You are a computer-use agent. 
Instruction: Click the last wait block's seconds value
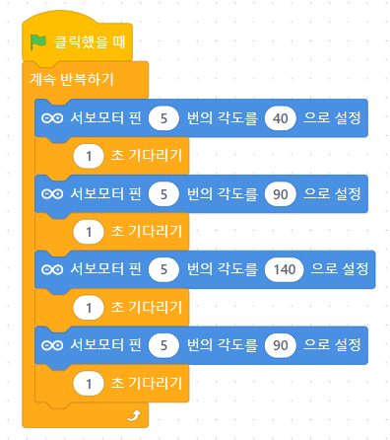pos(89,384)
